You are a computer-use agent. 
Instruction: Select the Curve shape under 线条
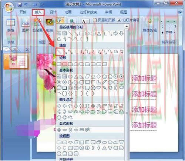coord(110,51)
